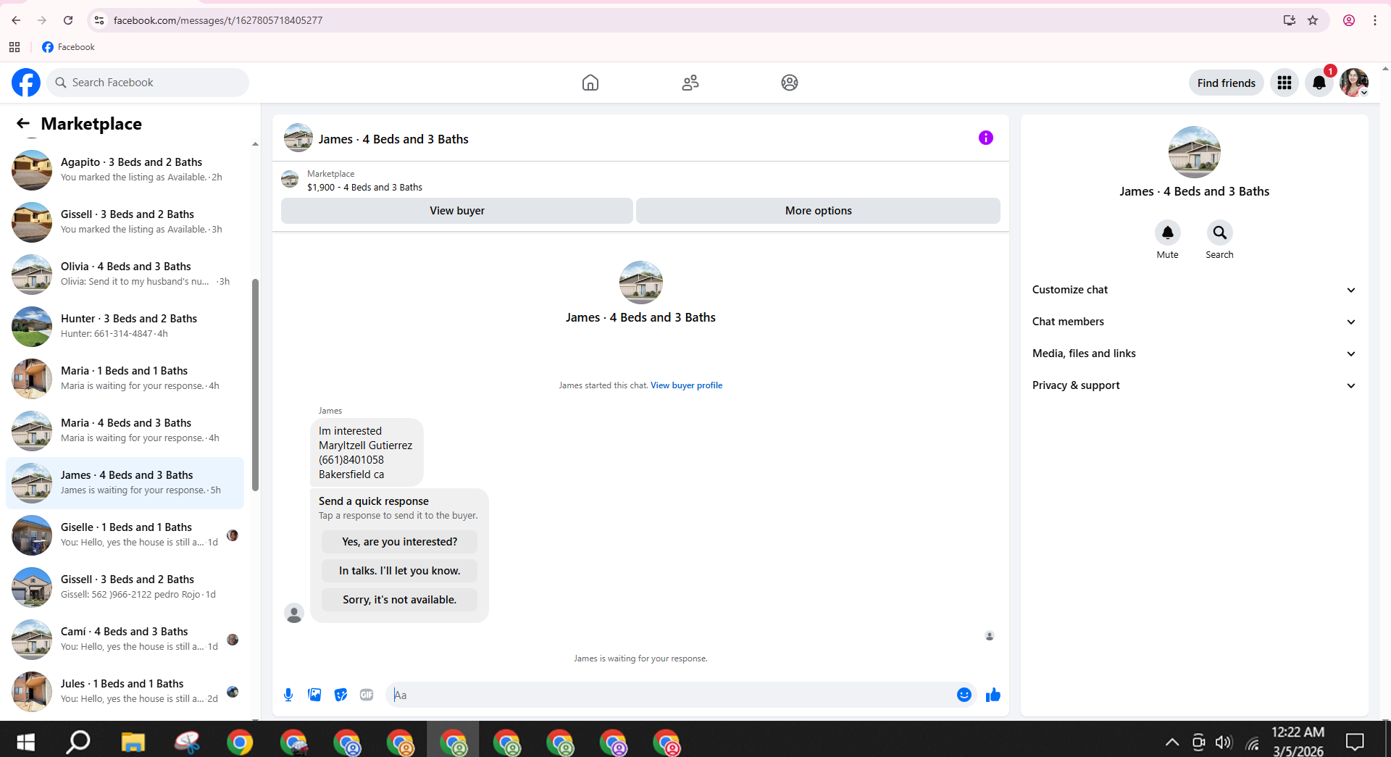Click the message text input field
The image size is (1391, 757).
pyautogui.click(x=672, y=695)
